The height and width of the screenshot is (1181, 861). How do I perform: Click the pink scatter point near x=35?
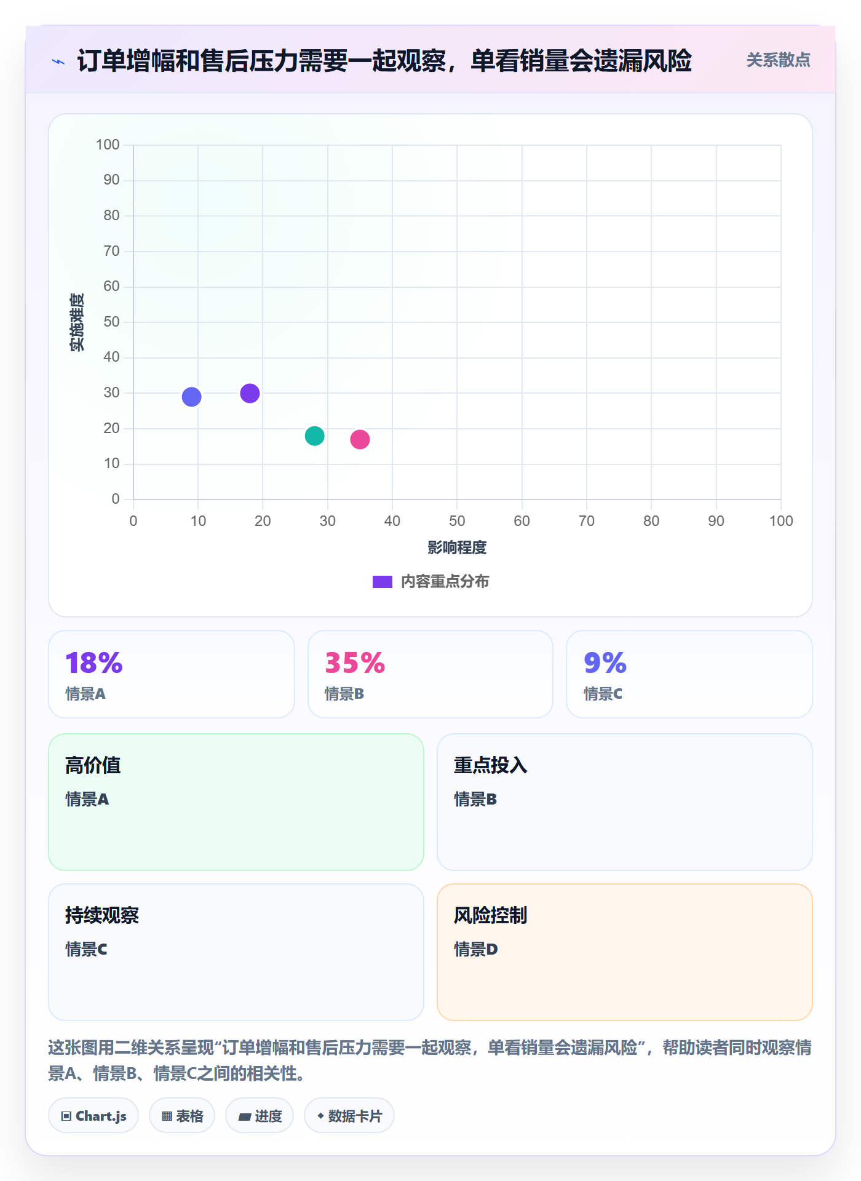tap(360, 439)
